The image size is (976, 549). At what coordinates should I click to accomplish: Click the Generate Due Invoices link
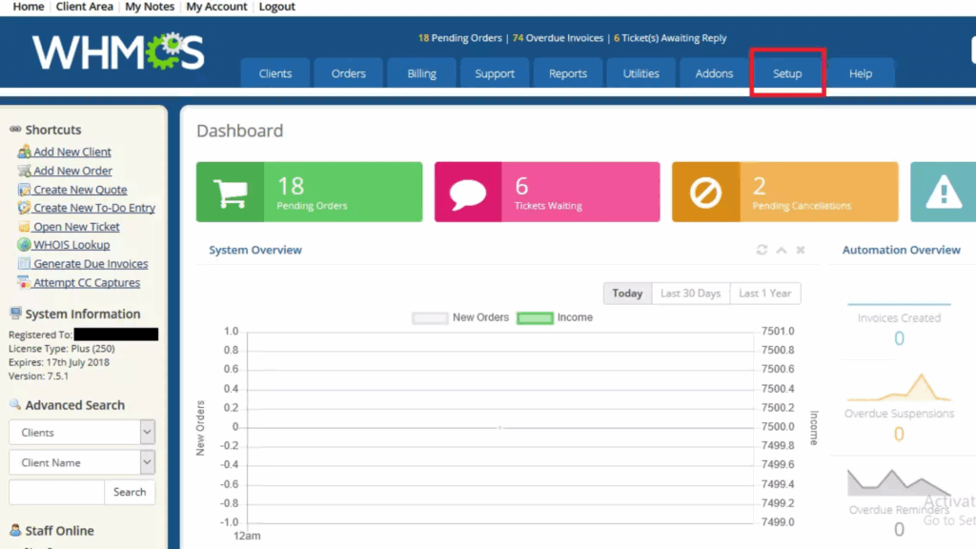pos(91,263)
